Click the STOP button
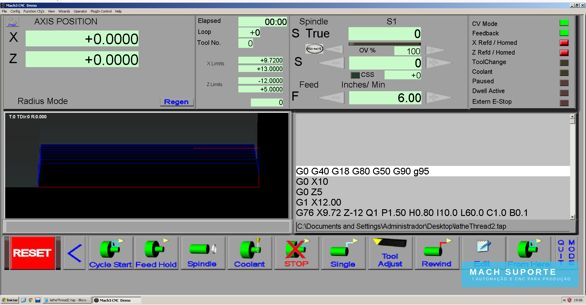The width and height of the screenshot is (586, 305). (x=296, y=253)
